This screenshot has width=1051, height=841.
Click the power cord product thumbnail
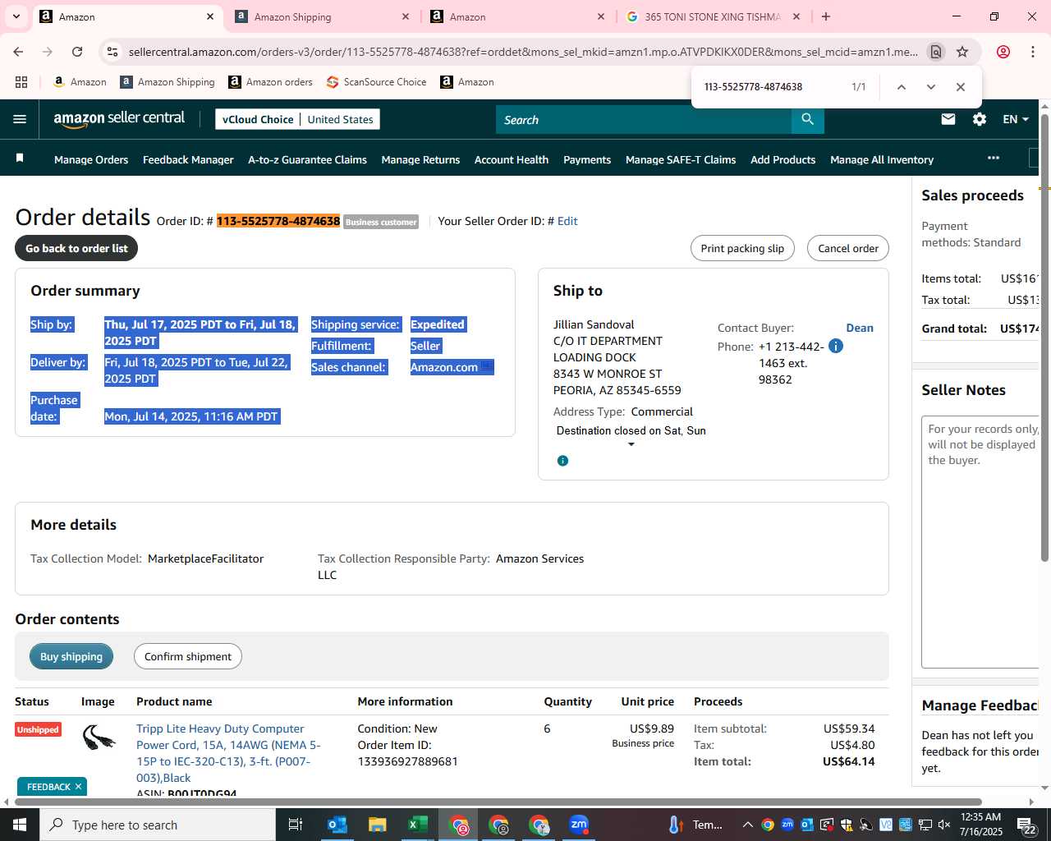(x=99, y=737)
